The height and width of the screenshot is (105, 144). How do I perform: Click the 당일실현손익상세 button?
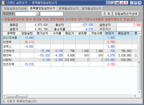click(x=126, y=14)
